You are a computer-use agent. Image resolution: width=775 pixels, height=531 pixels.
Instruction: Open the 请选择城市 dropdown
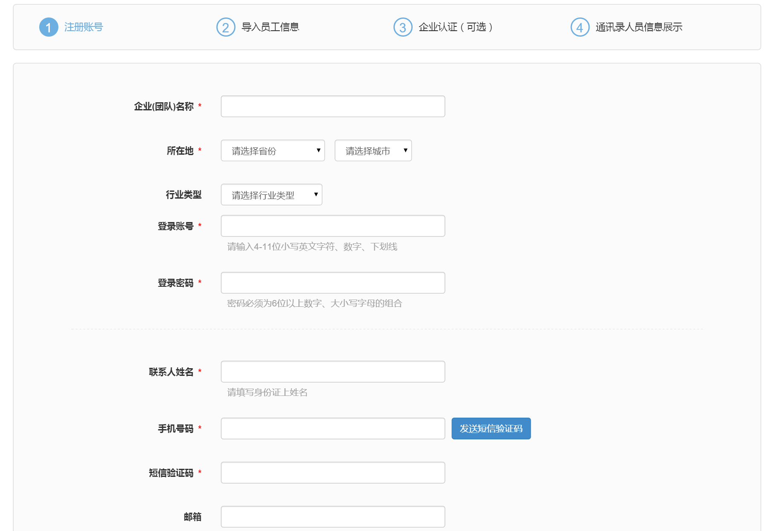[373, 151]
